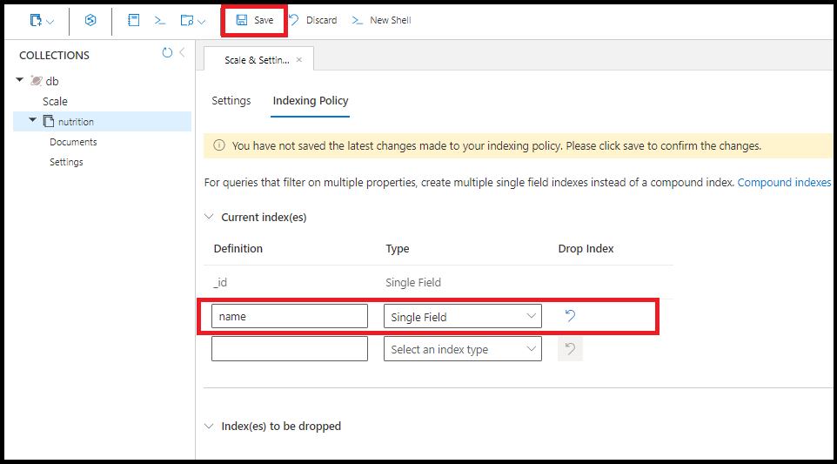Click the _id definition cell

[x=220, y=282]
